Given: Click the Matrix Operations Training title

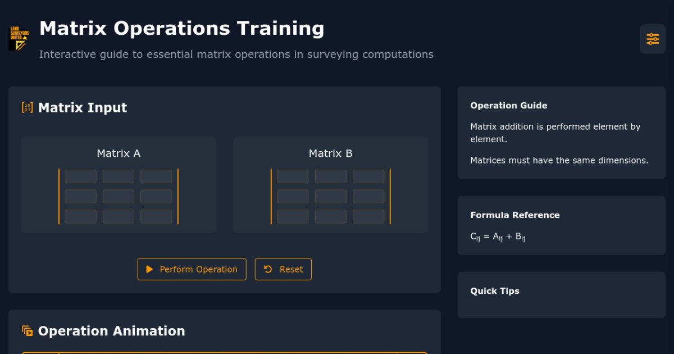Looking at the screenshot, I should [181, 28].
